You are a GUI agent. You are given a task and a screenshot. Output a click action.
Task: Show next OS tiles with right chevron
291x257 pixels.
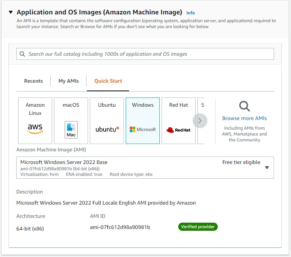tap(200, 121)
